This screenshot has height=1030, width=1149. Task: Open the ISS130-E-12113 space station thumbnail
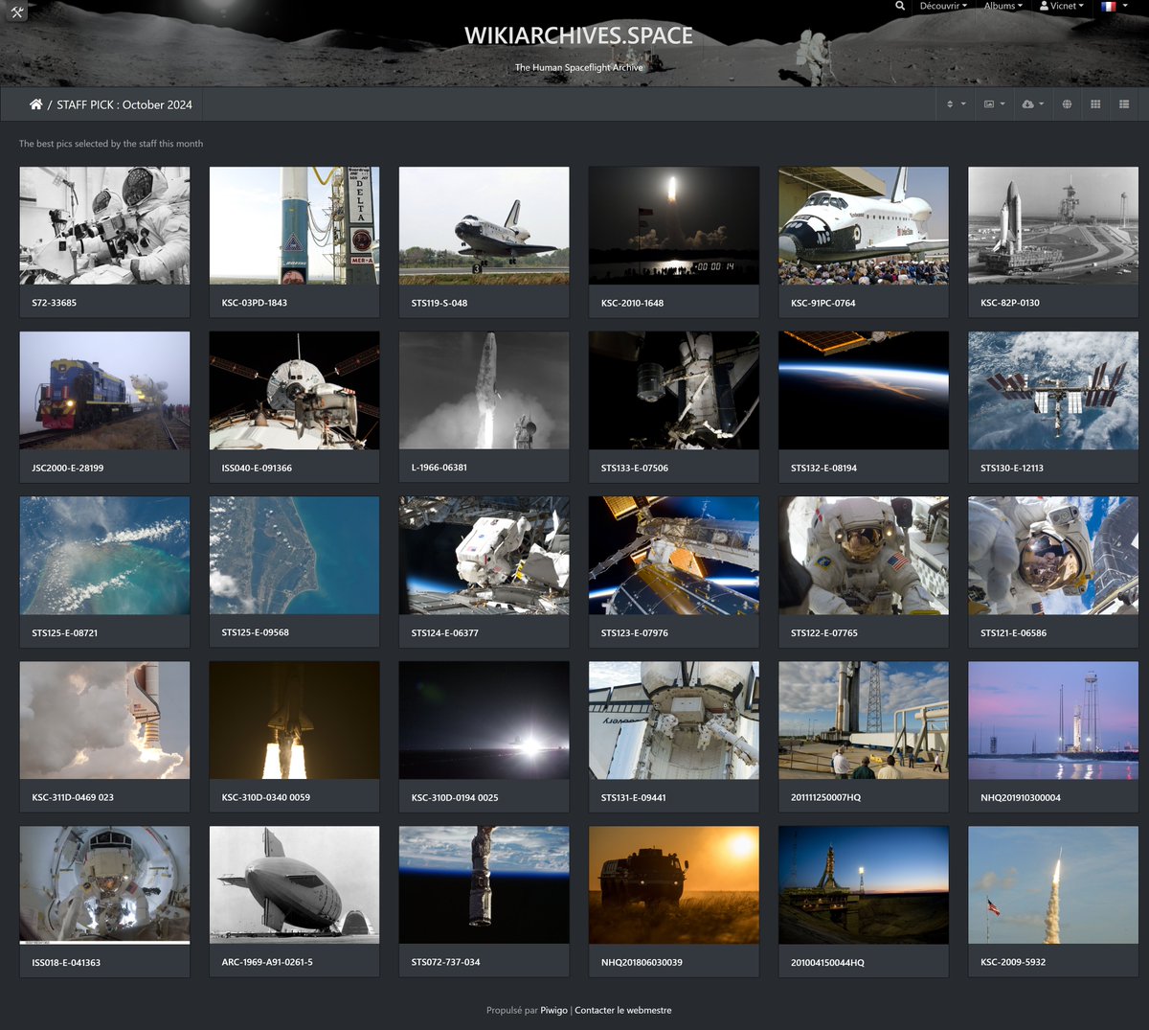pyautogui.click(x=1052, y=390)
